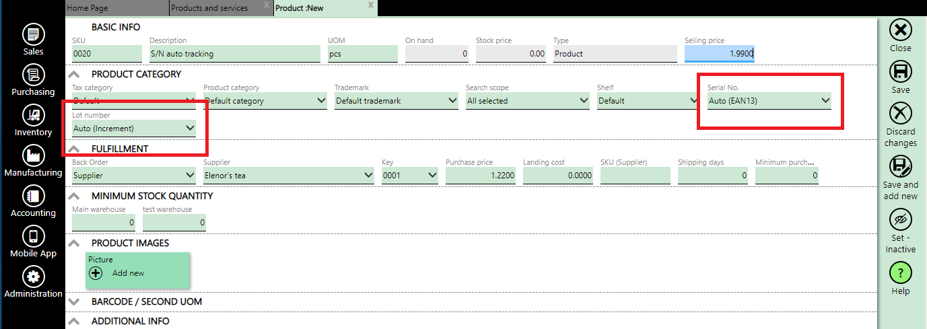Screen dimensions: 927x329
Task: Open the Sales module icon
Action: tap(33, 34)
